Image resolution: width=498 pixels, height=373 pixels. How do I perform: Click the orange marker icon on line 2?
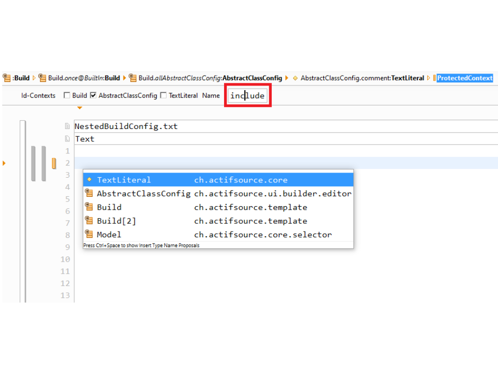(x=53, y=164)
